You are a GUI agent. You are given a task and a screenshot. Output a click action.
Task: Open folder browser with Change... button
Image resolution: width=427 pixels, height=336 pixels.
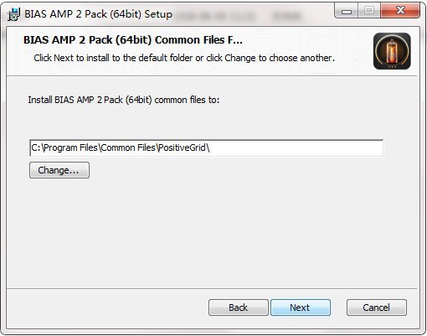(x=59, y=170)
